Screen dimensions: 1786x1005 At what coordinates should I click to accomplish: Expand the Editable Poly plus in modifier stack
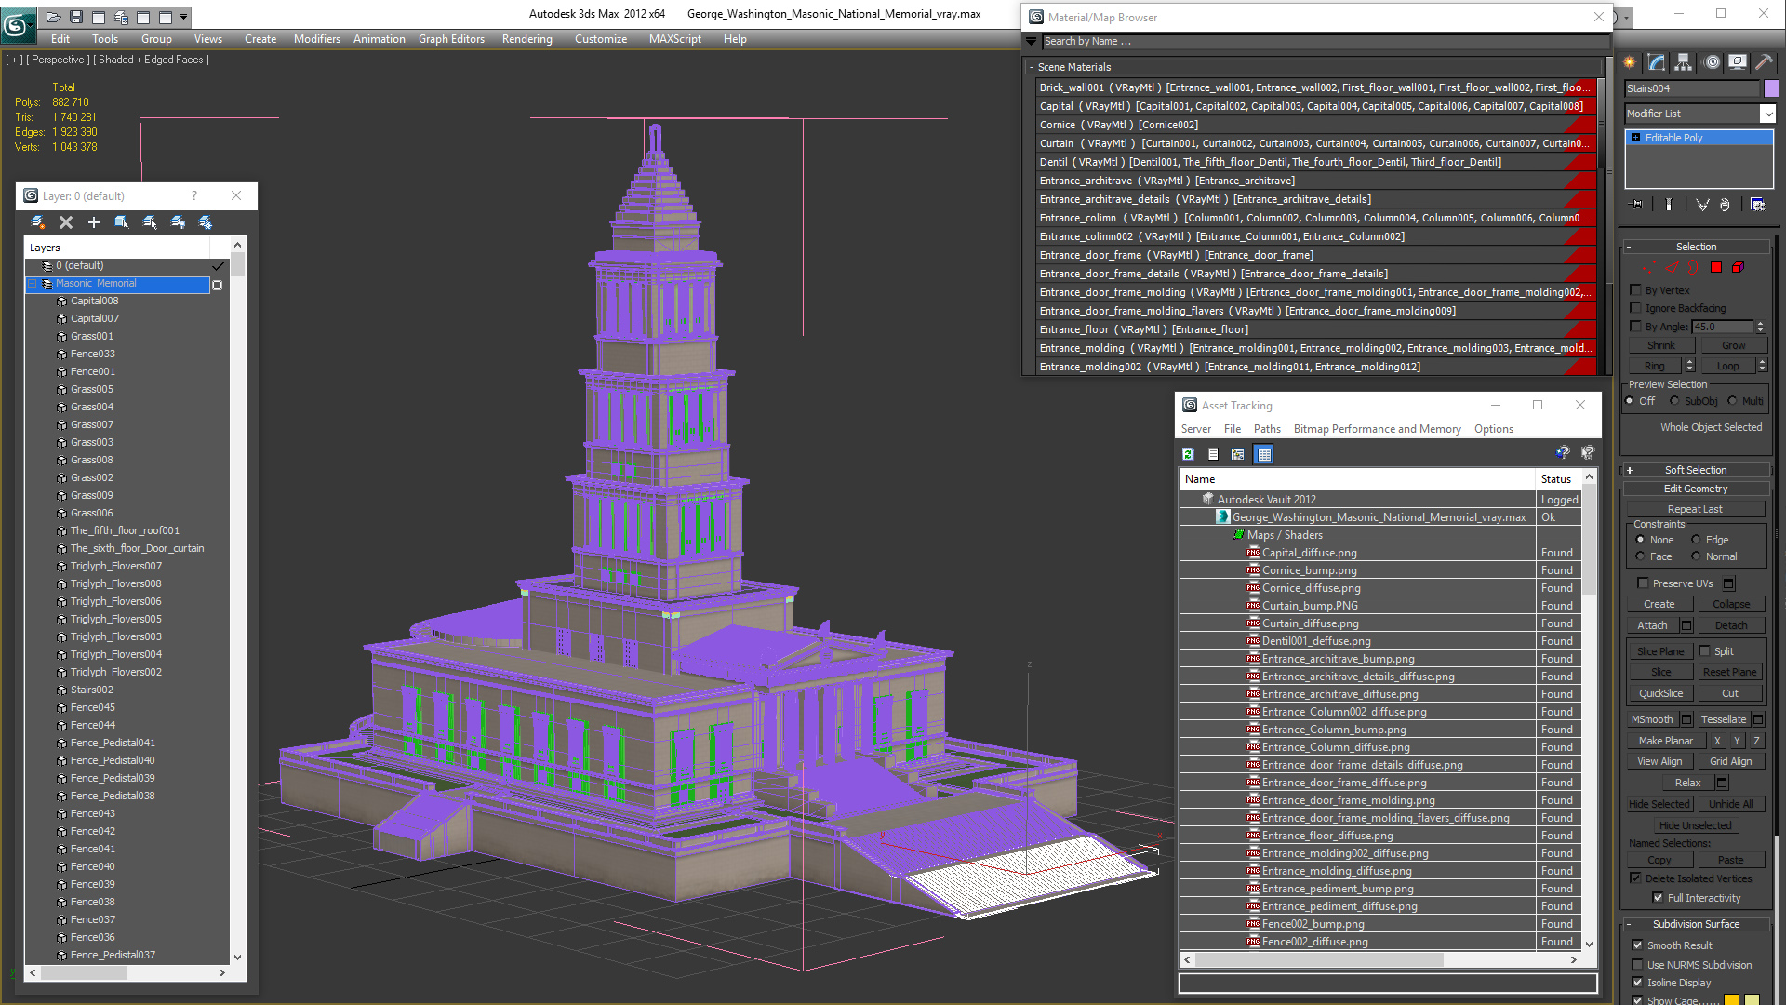pos(1636,138)
